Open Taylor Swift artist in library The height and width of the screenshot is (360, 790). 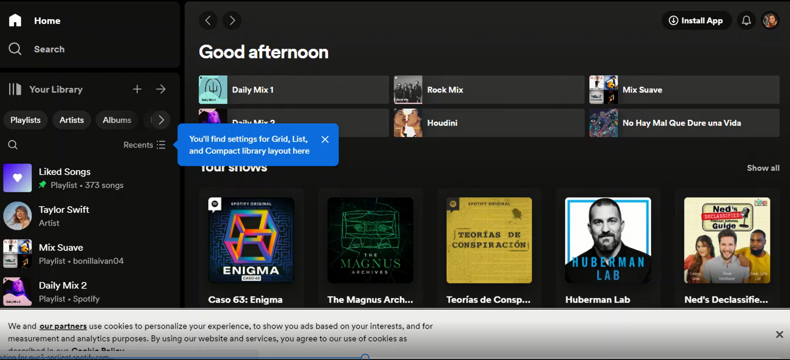coord(90,216)
